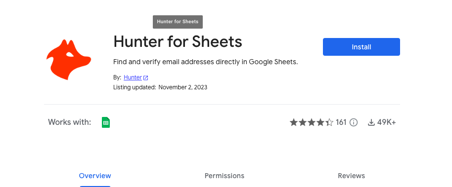Click the Hunter for Sheets heading title
This screenshot has height=187, width=452.
[x=178, y=42]
